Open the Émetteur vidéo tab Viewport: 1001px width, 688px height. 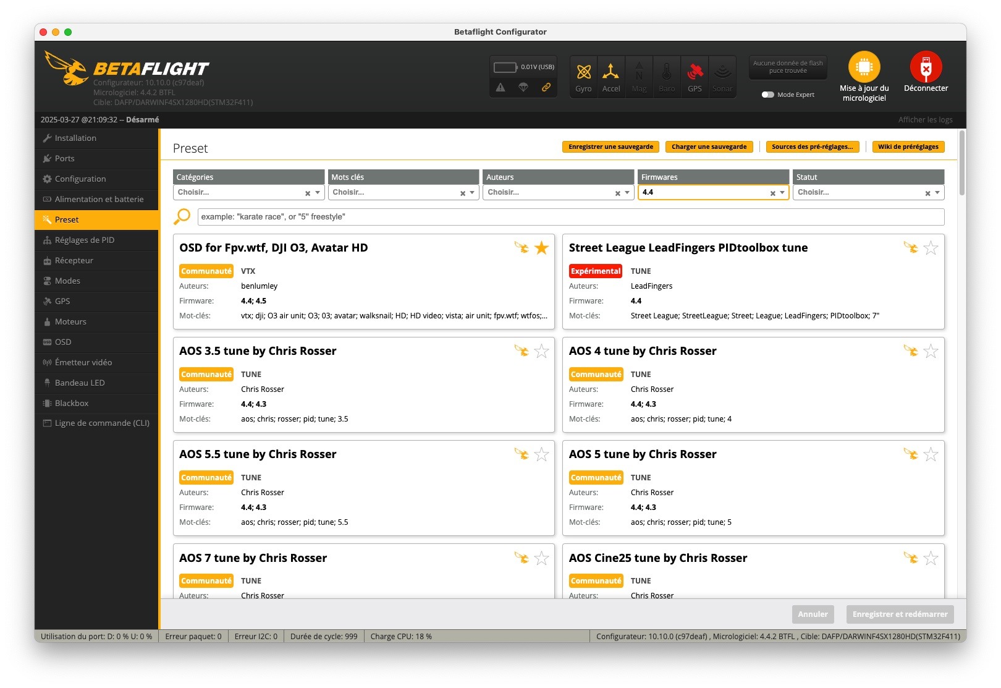coord(96,362)
